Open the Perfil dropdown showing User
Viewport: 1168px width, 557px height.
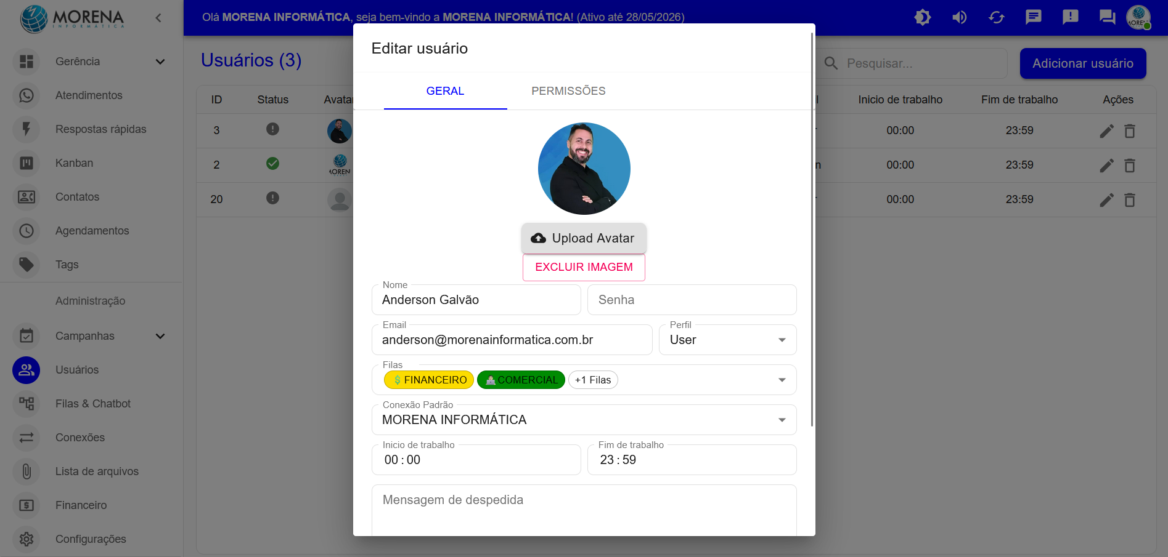coord(728,340)
